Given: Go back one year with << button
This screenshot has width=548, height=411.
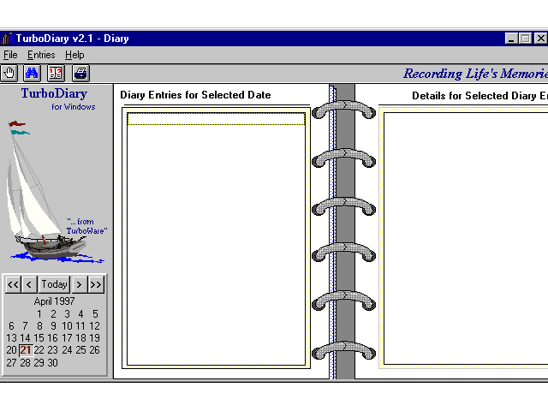Looking at the screenshot, I should (x=13, y=284).
